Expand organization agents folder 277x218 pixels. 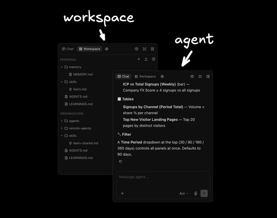click(62, 121)
